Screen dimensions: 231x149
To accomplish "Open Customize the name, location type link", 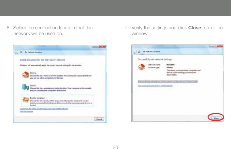I will click(44, 109).
